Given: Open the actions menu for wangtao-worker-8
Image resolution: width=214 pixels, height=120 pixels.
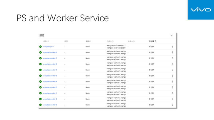Looking at the screenshot, I should coord(172,64).
